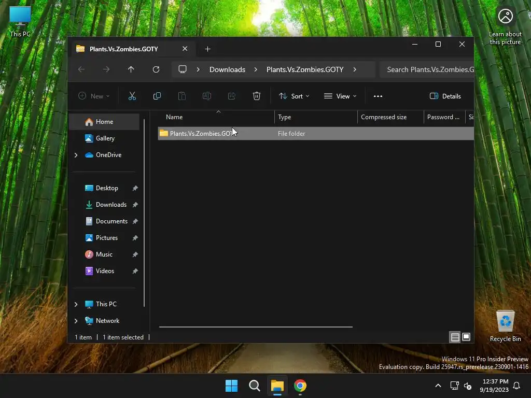This screenshot has height=398, width=531.
Task: Click chevron after PC icon in address bar
Action: click(x=198, y=69)
